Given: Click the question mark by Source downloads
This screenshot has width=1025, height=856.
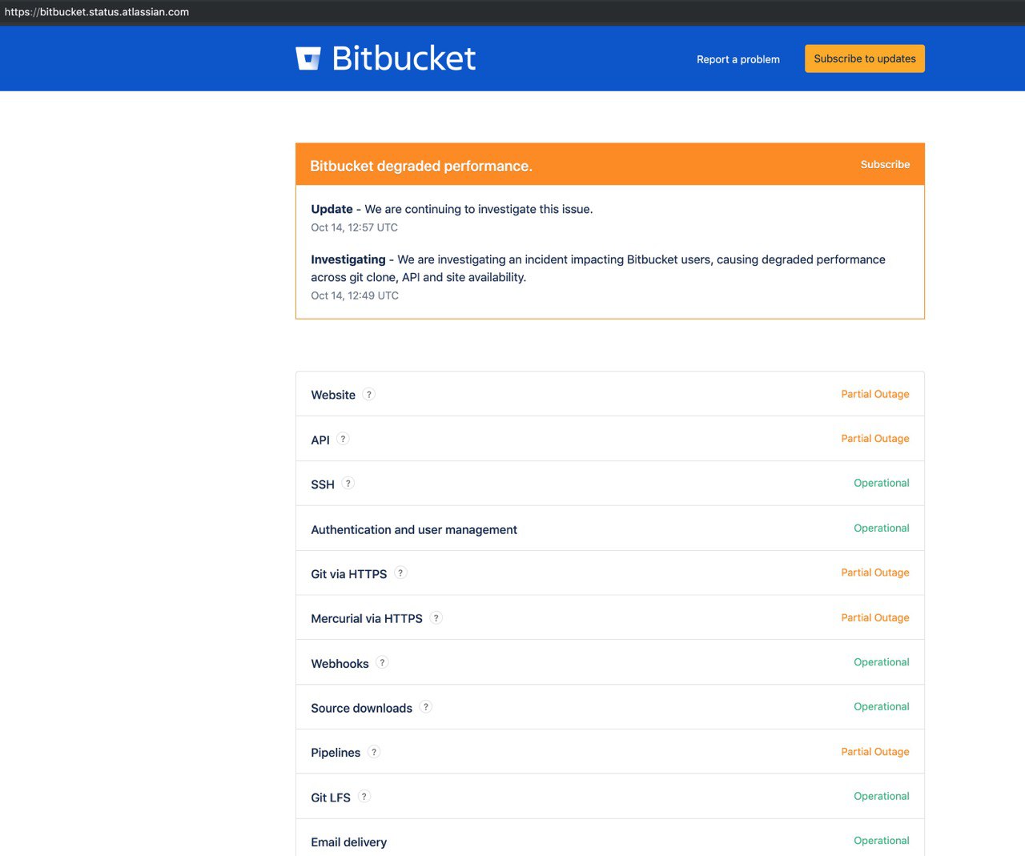Looking at the screenshot, I should [x=425, y=707].
